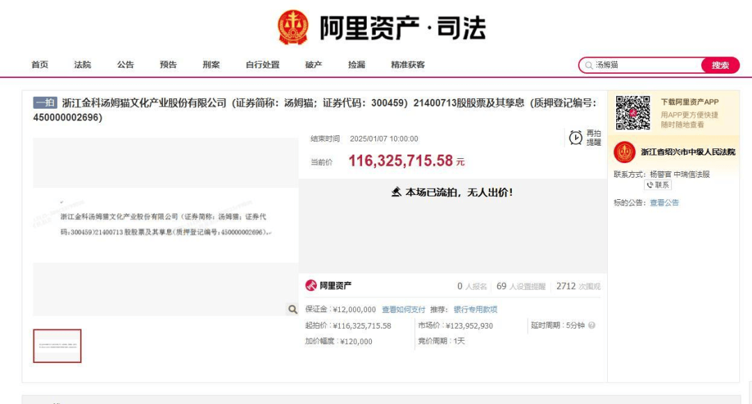The image size is (752, 404).
Task: Open the 银行专用款项 link
Action: coord(476,309)
